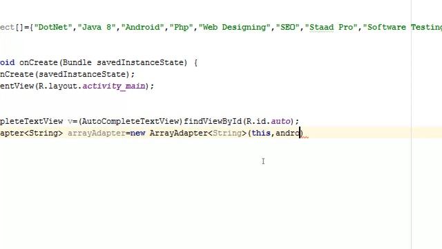
Task: Click variable v in AutoCompleteTextView declaration
Action: 70,122
